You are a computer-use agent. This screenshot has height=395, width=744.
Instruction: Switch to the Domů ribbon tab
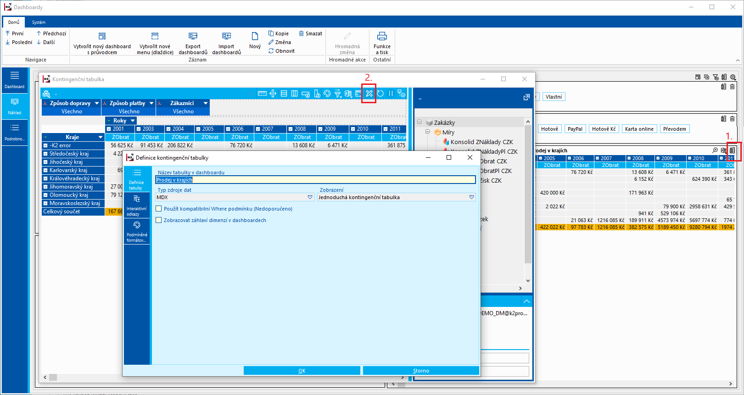(x=14, y=22)
